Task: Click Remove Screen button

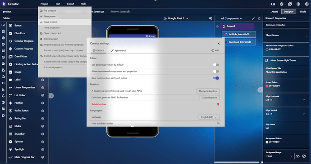Action: [120, 12]
